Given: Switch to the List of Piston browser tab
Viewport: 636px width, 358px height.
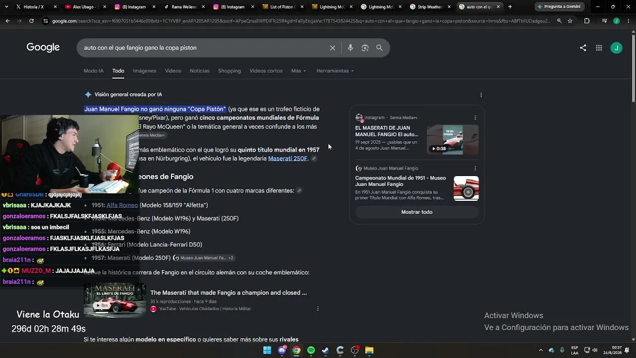Looking at the screenshot, I should click(x=282, y=7).
